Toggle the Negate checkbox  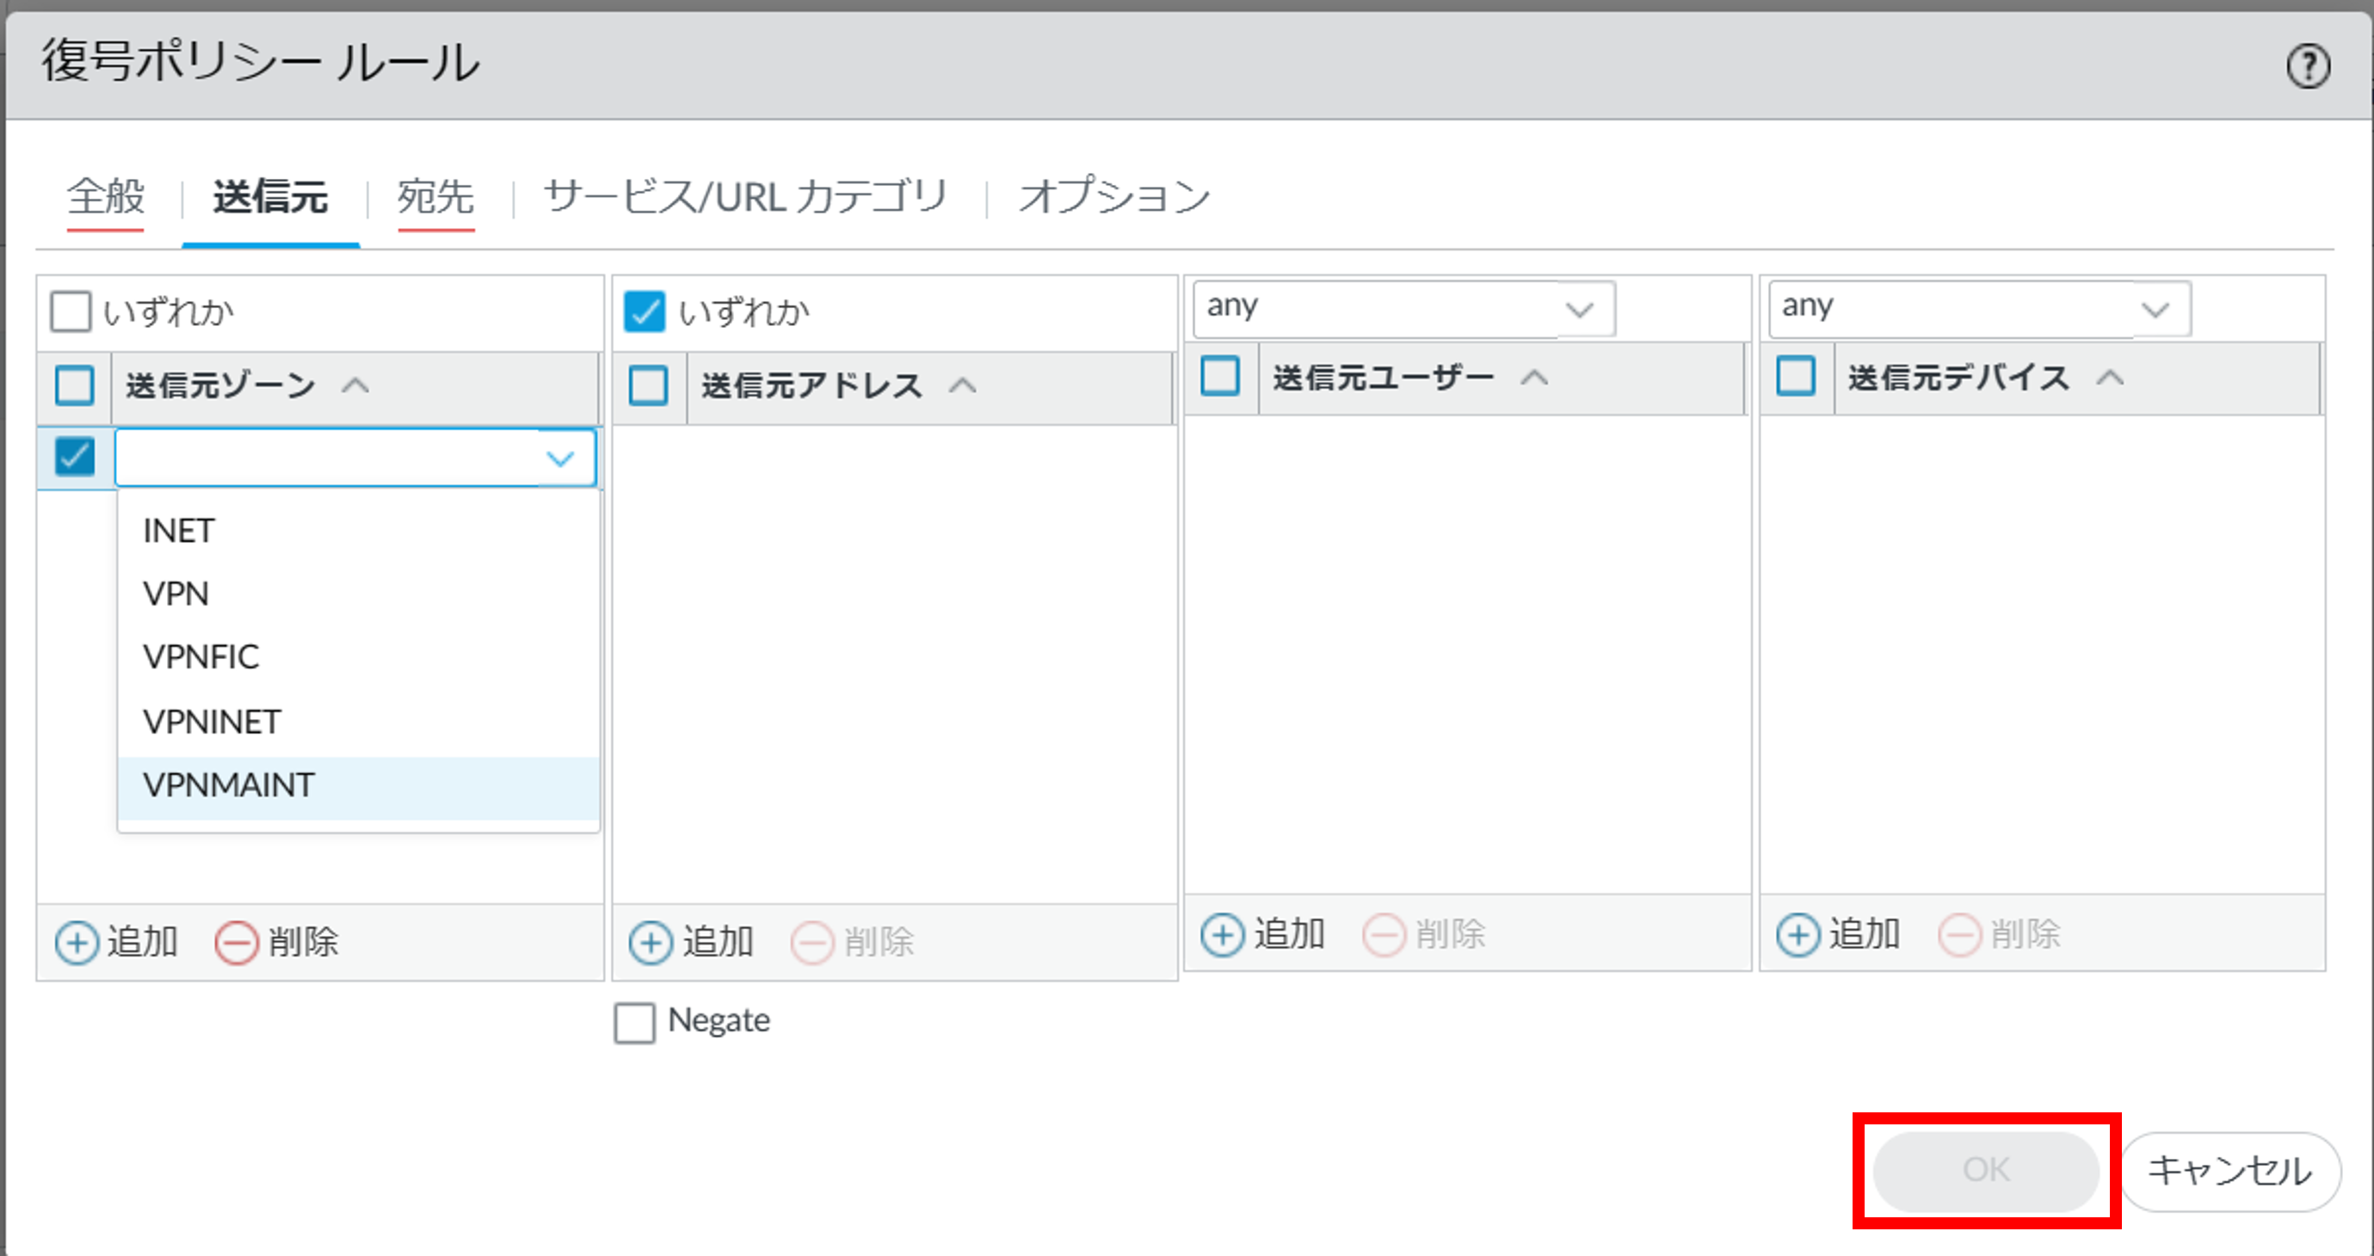[635, 1022]
